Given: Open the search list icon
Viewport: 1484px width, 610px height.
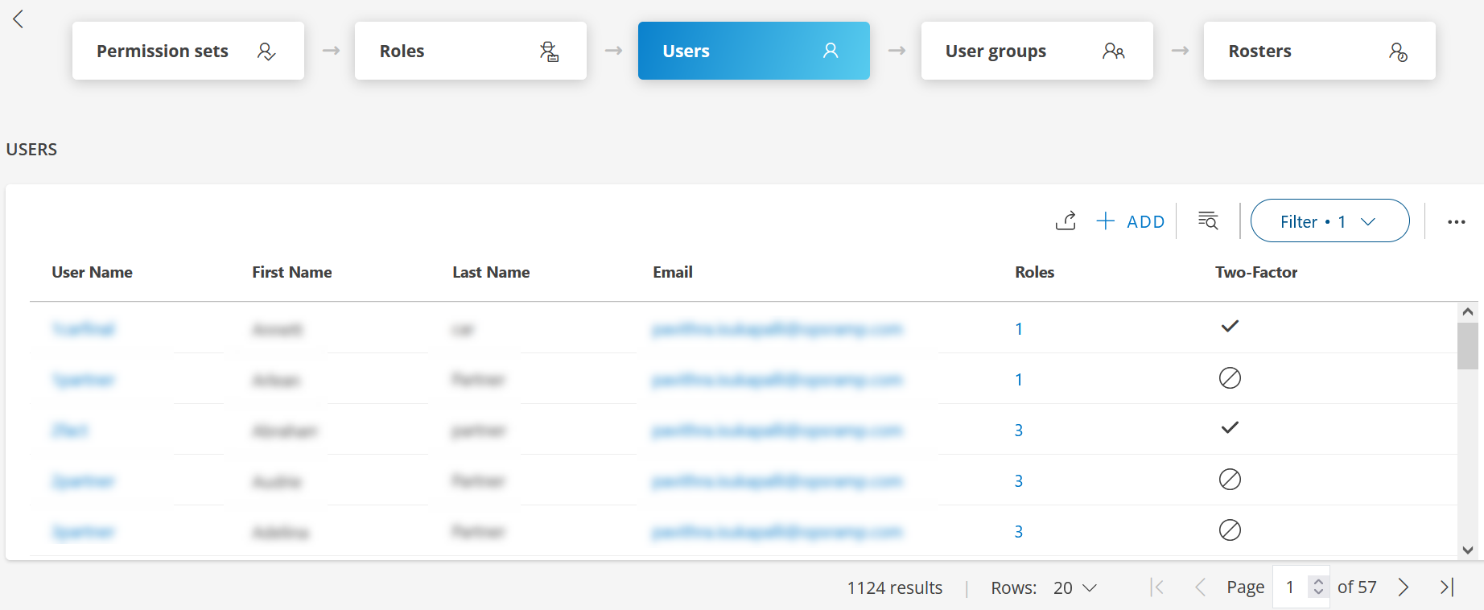Looking at the screenshot, I should 1208,221.
